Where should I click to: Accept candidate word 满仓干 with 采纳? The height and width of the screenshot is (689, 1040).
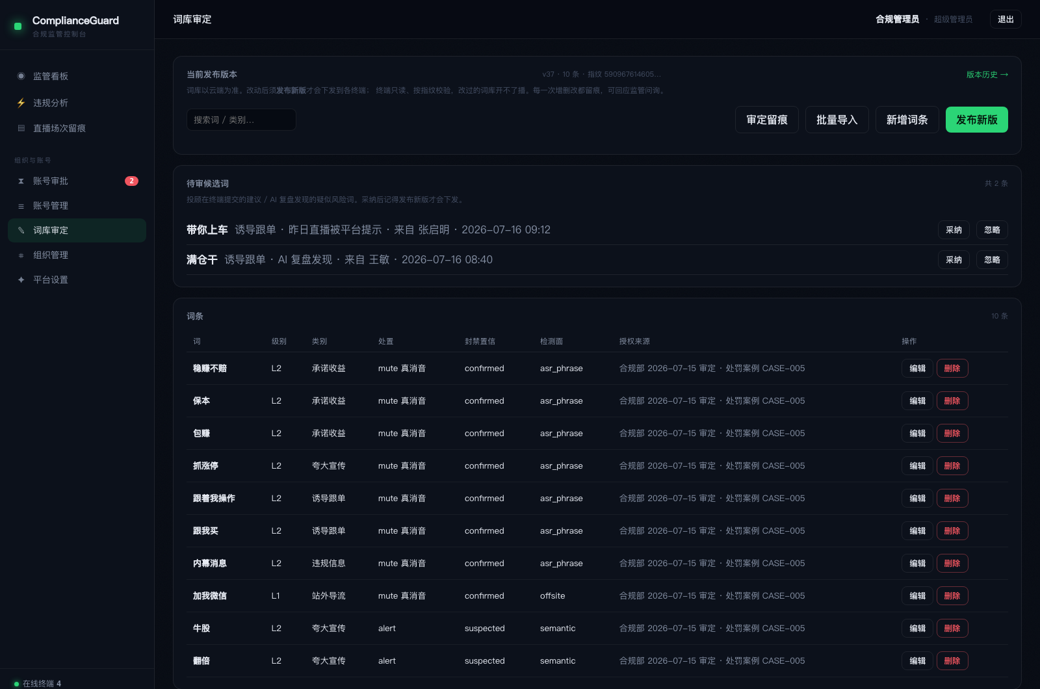pyautogui.click(x=954, y=259)
